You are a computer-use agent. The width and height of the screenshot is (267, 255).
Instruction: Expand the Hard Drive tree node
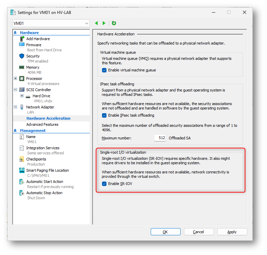coord(22,96)
